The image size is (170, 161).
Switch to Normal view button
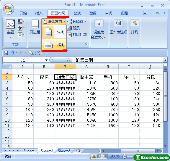[x=94, y=156]
